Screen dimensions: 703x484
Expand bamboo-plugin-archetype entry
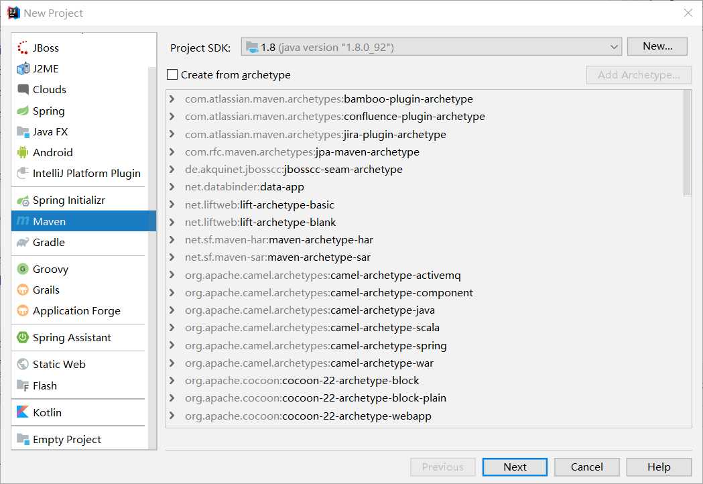tap(172, 99)
